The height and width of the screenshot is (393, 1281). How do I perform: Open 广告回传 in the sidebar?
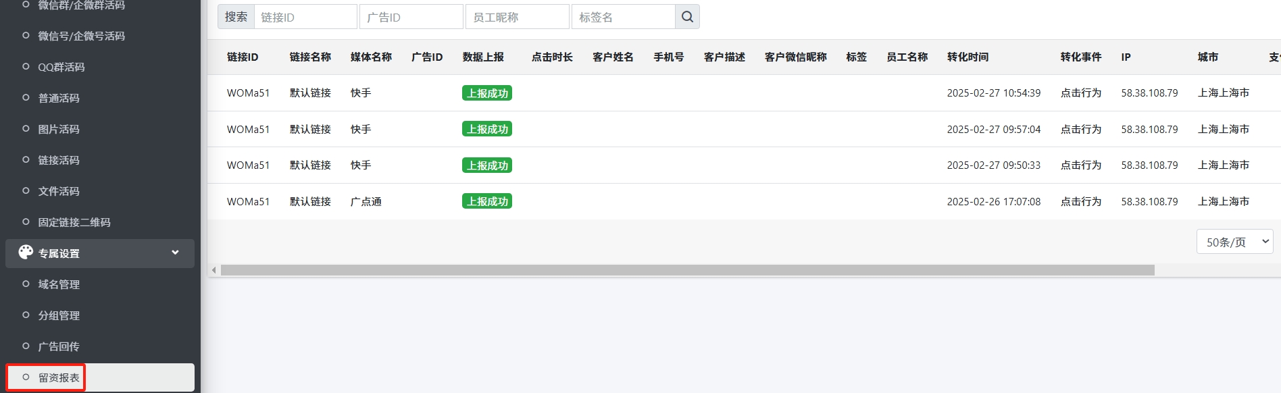tap(59, 346)
